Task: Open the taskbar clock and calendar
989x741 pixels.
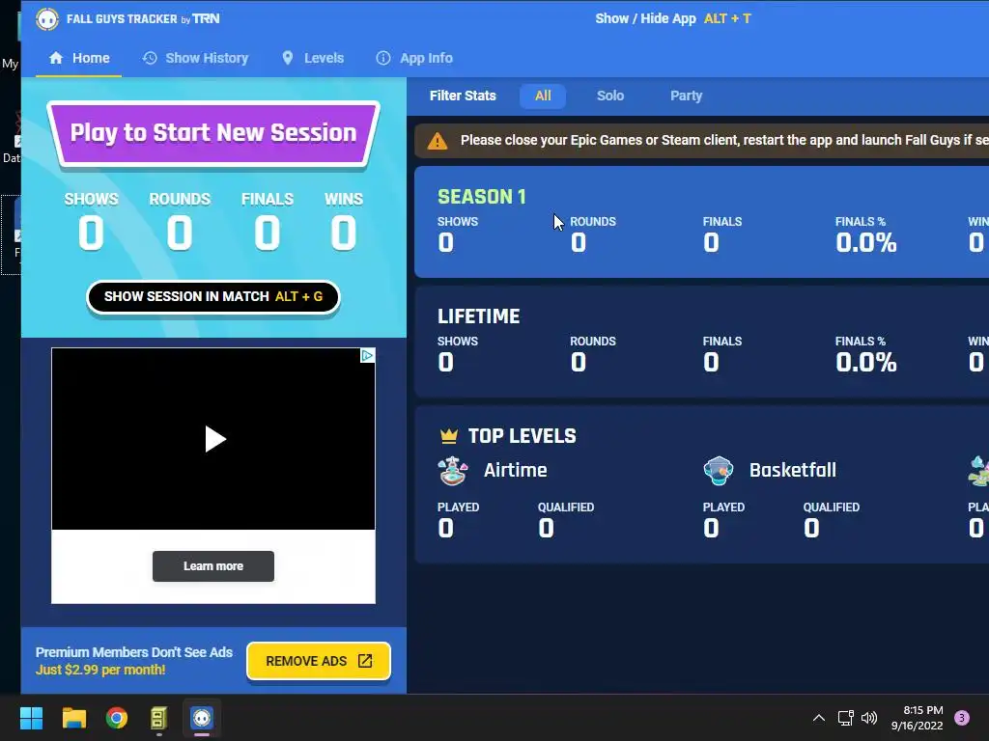Action: tap(918, 718)
